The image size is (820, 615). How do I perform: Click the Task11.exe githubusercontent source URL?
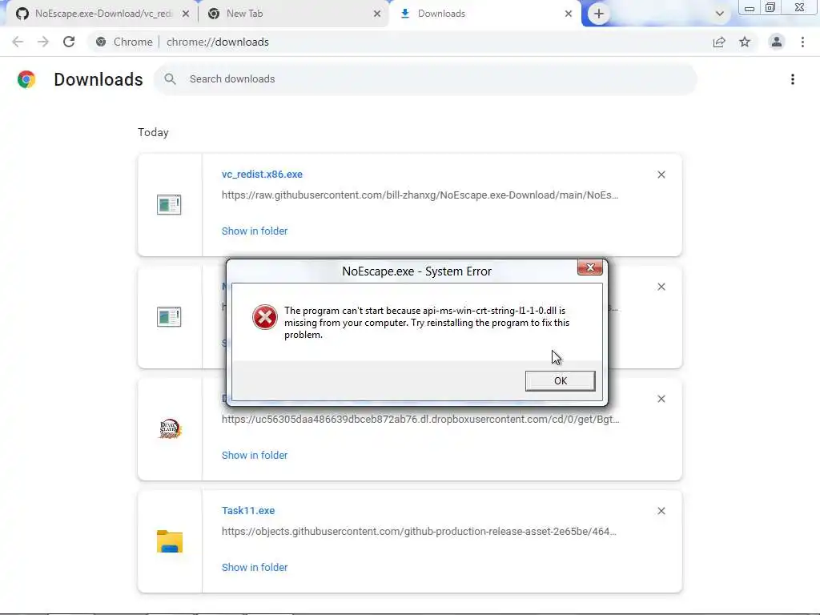point(419,532)
